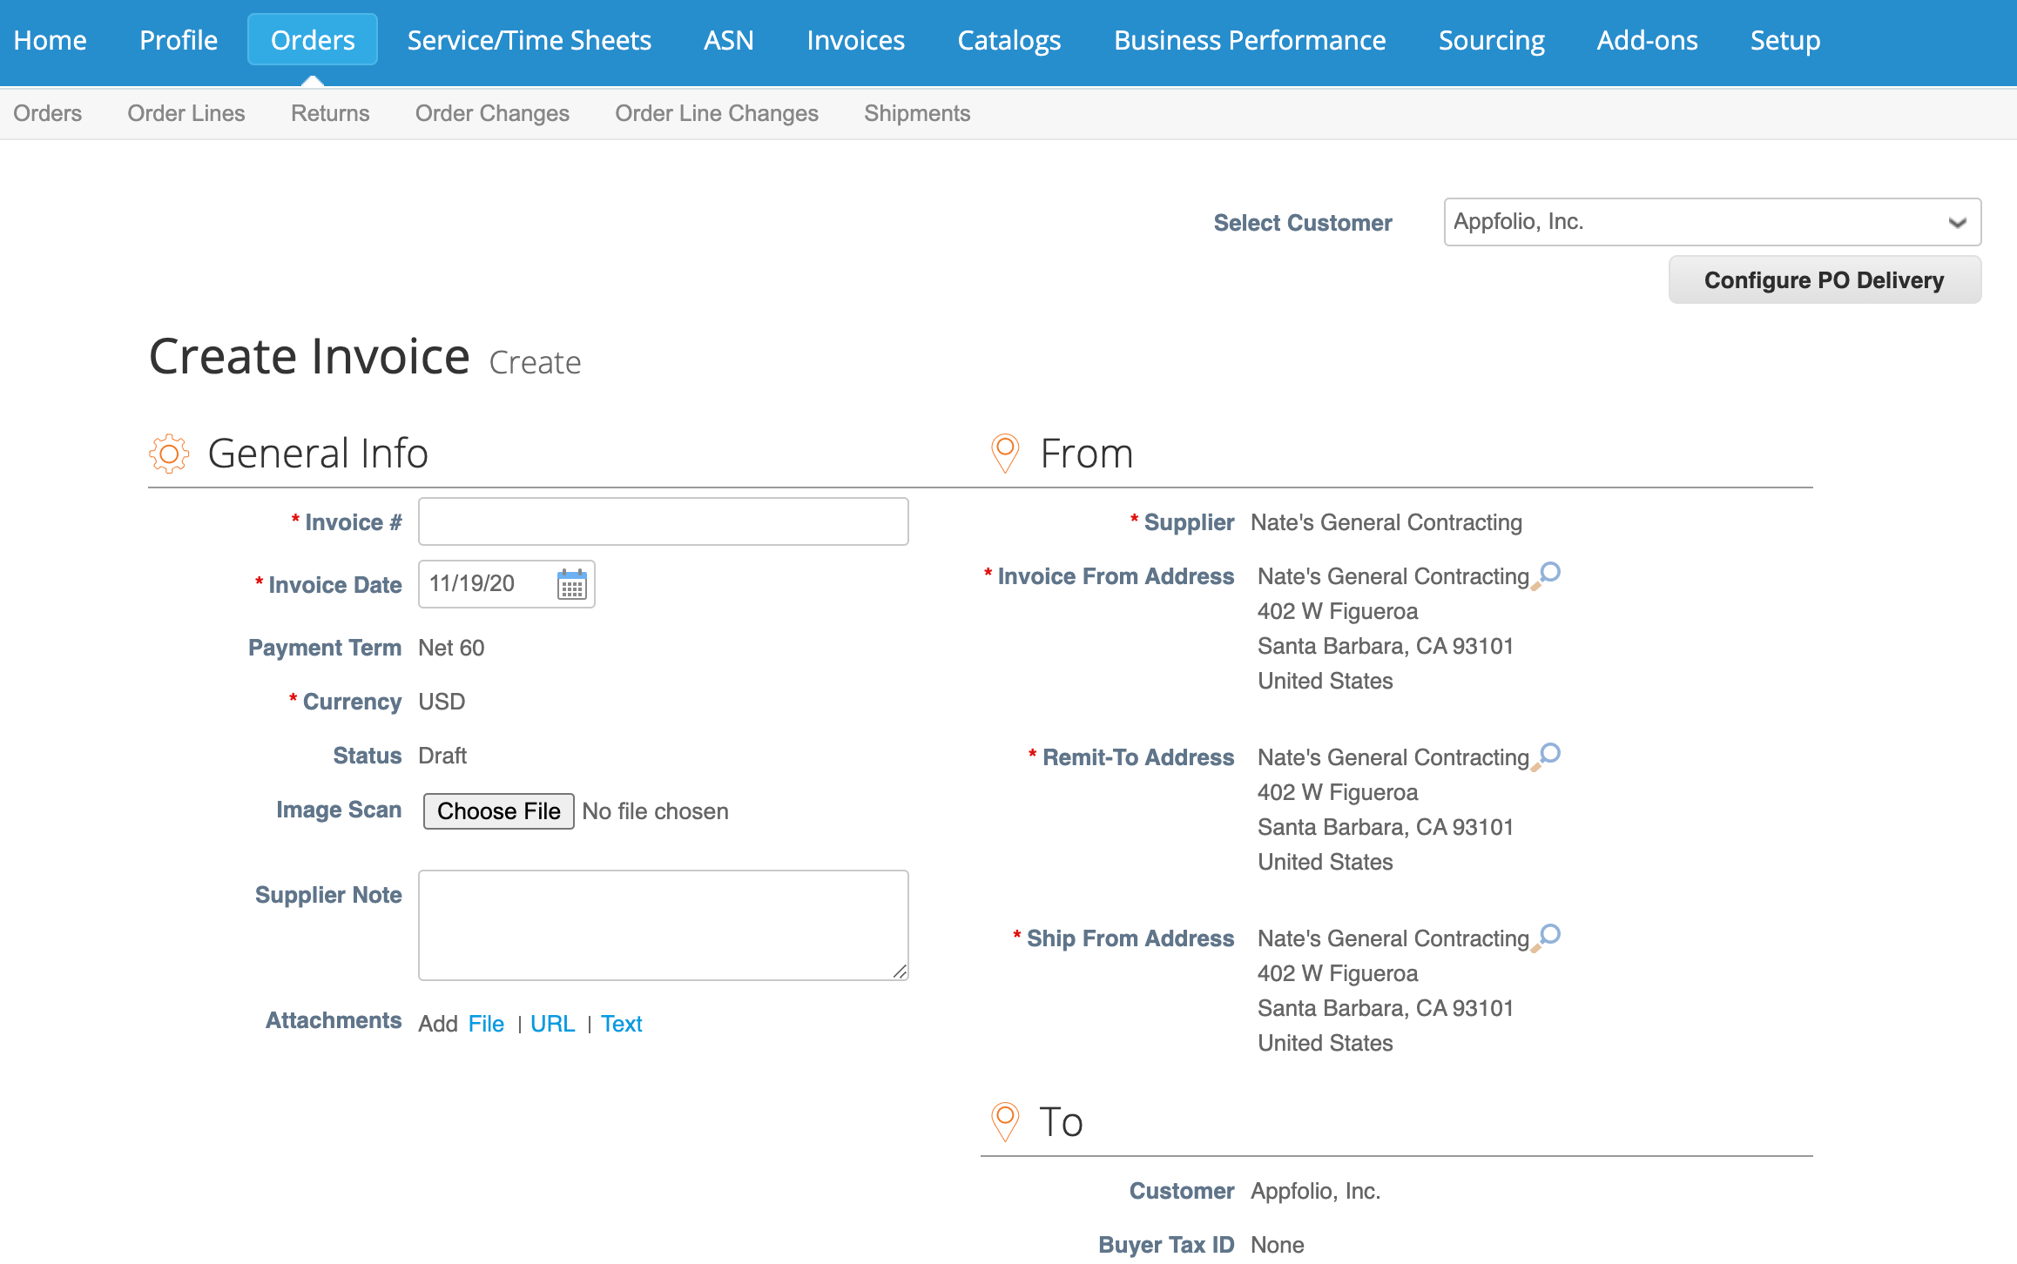The image size is (2017, 1264).
Task: Click the gear icon beside General Info heading
Action: (x=168, y=454)
